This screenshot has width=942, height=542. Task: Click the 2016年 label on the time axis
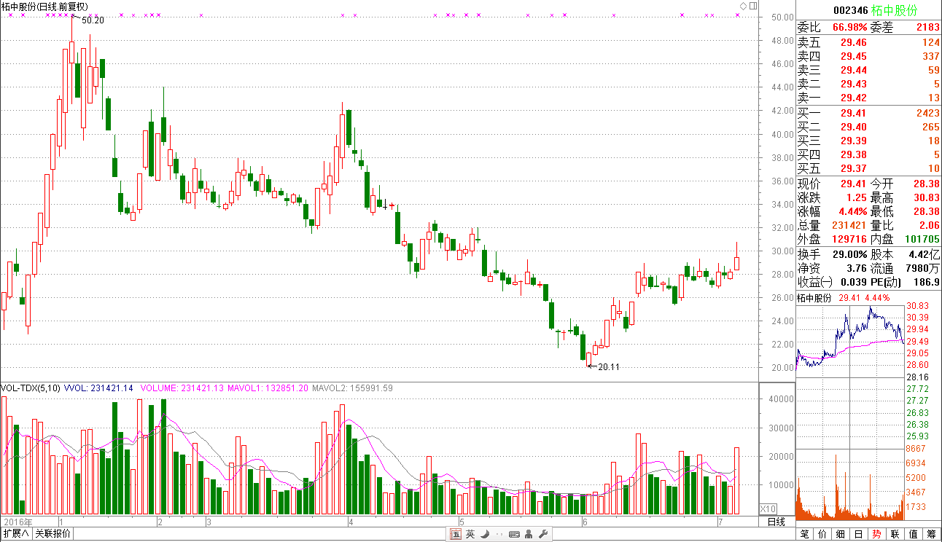19,522
